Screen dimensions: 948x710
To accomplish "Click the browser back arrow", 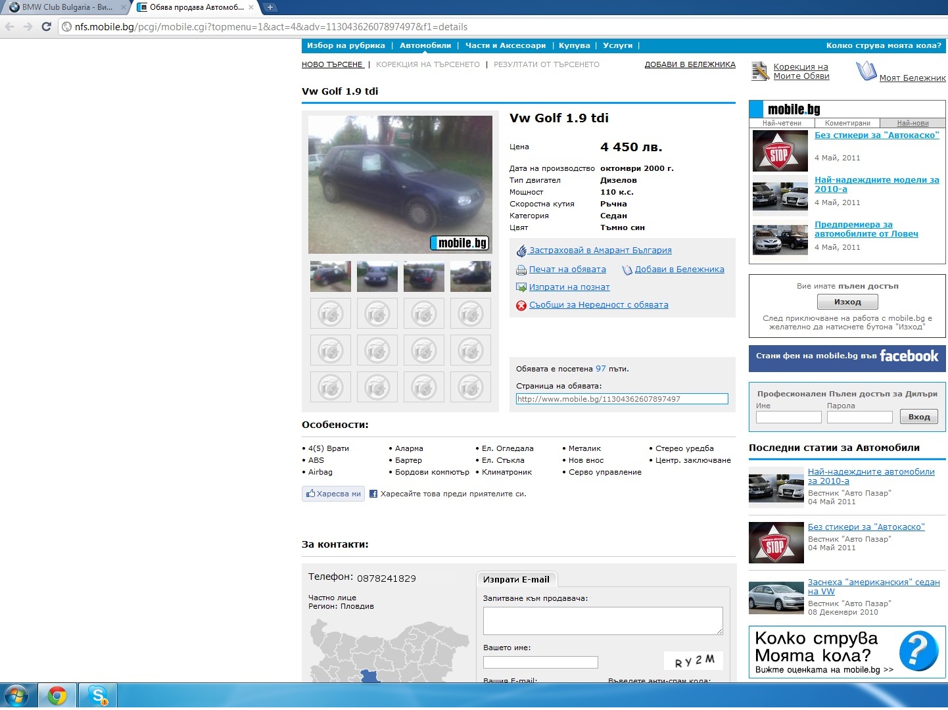I will 9,27.
